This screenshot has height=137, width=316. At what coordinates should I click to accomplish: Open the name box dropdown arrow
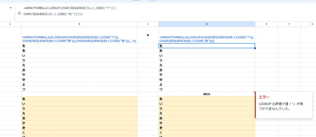pyautogui.click(x=11, y=8)
